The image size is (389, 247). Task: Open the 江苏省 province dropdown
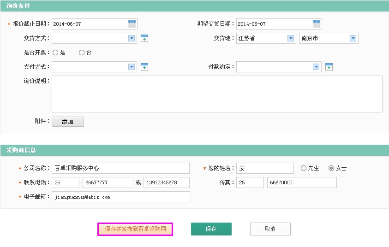(x=291, y=39)
